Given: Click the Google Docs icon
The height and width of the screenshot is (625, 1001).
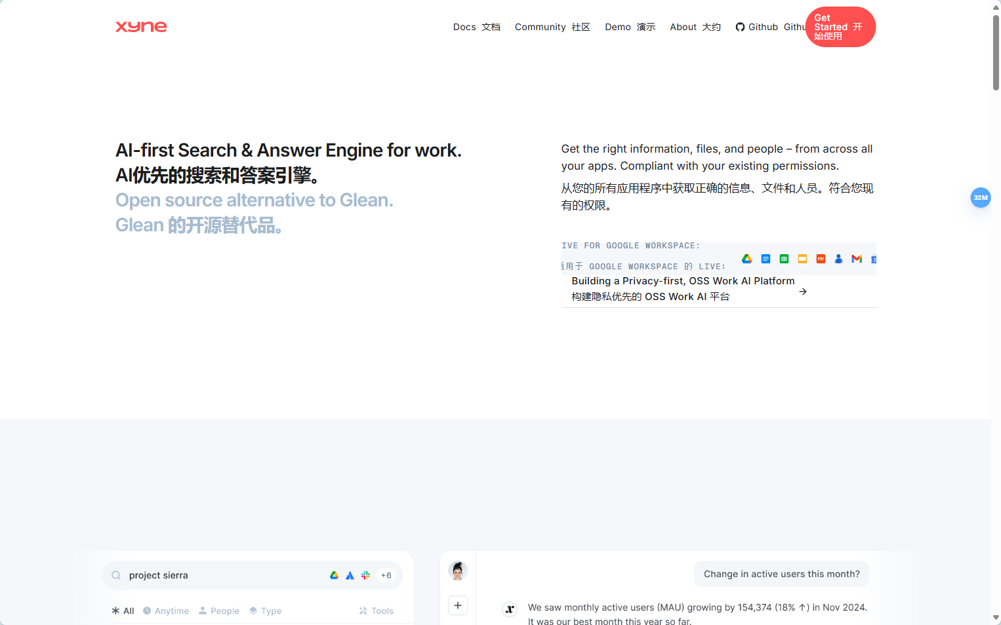Looking at the screenshot, I should click(766, 259).
